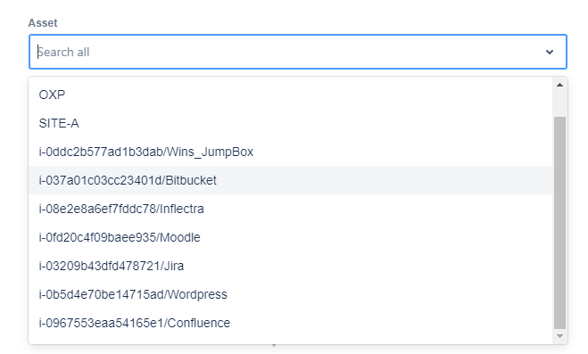Click the scrollbar up arrow in the list
The width and height of the screenshot is (588, 354).
coord(559,85)
